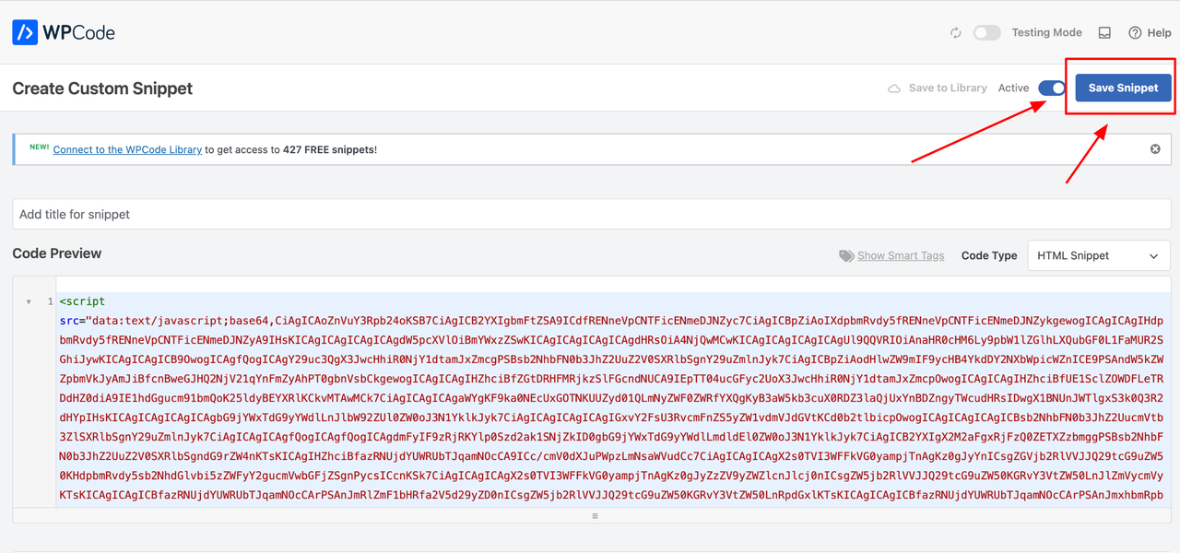Enable the Testing Mode toggle
The height and width of the screenshot is (553, 1180).
987,32
